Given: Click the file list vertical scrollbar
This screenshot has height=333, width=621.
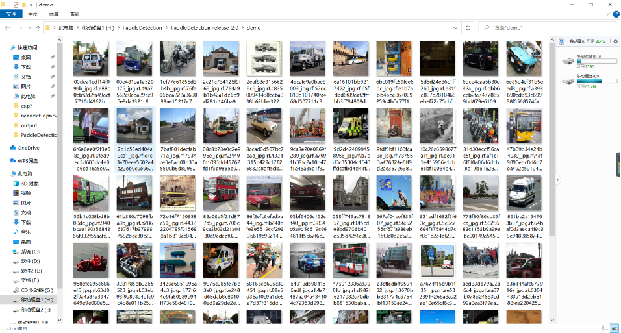Looking at the screenshot, I should coord(552,138).
